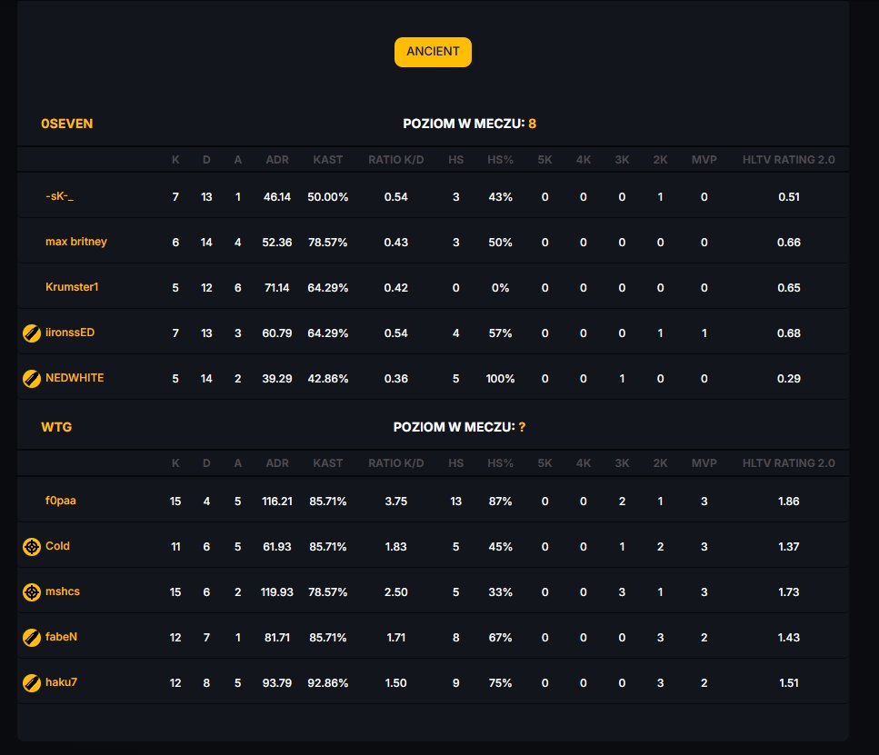Click the badge icon next to NEDWHITE
The image size is (879, 755).
(32, 378)
